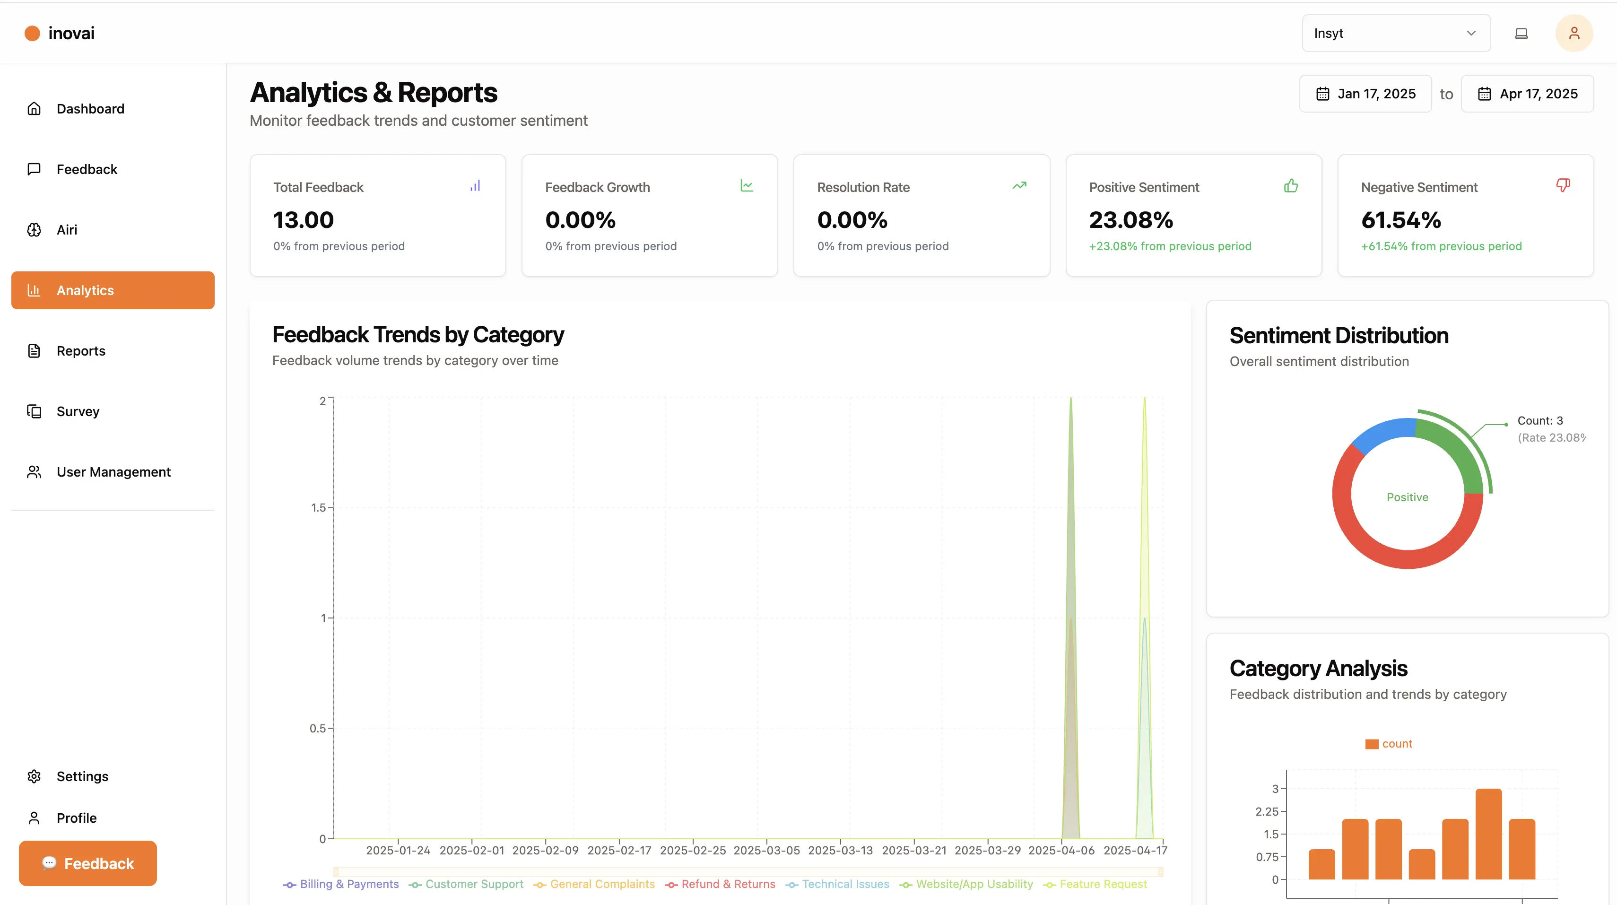Screen dimensions: 1617x905
Task: Open the Jan 17, 2025 date picker
Action: 1365,94
